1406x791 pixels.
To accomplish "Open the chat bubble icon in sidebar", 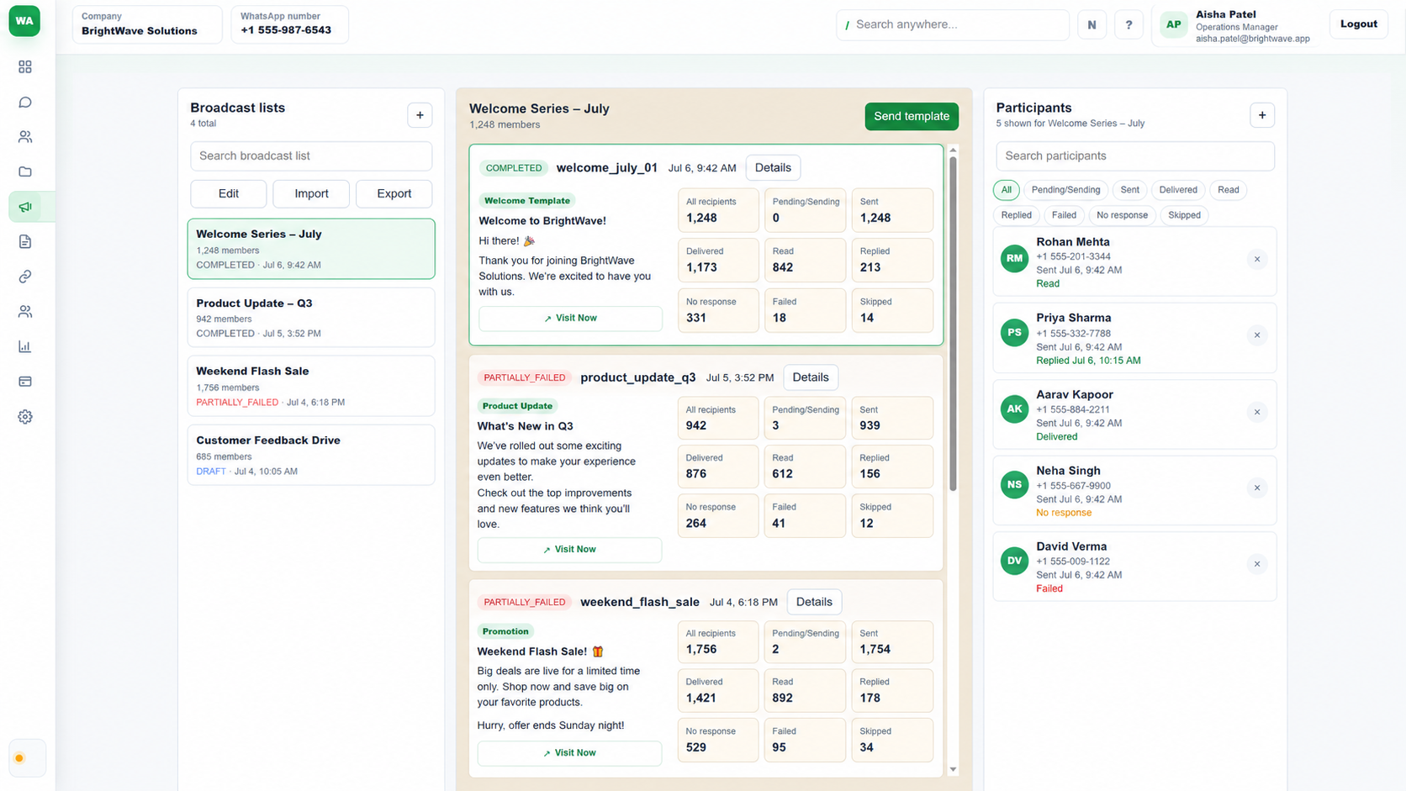I will (x=25, y=102).
